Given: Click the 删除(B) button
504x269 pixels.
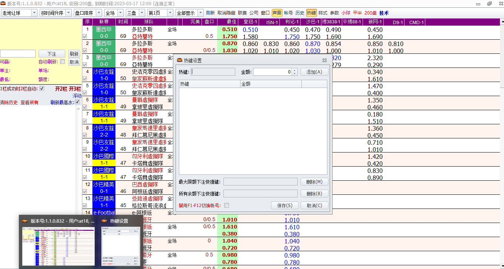Looking at the screenshot, I should (x=314, y=194).
